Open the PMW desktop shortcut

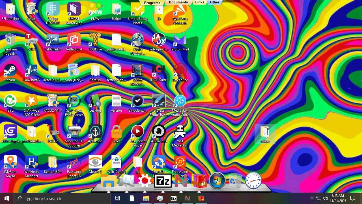pyautogui.click(x=95, y=12)
